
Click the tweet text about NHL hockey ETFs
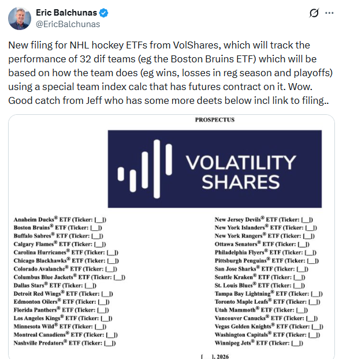point(170,73)
